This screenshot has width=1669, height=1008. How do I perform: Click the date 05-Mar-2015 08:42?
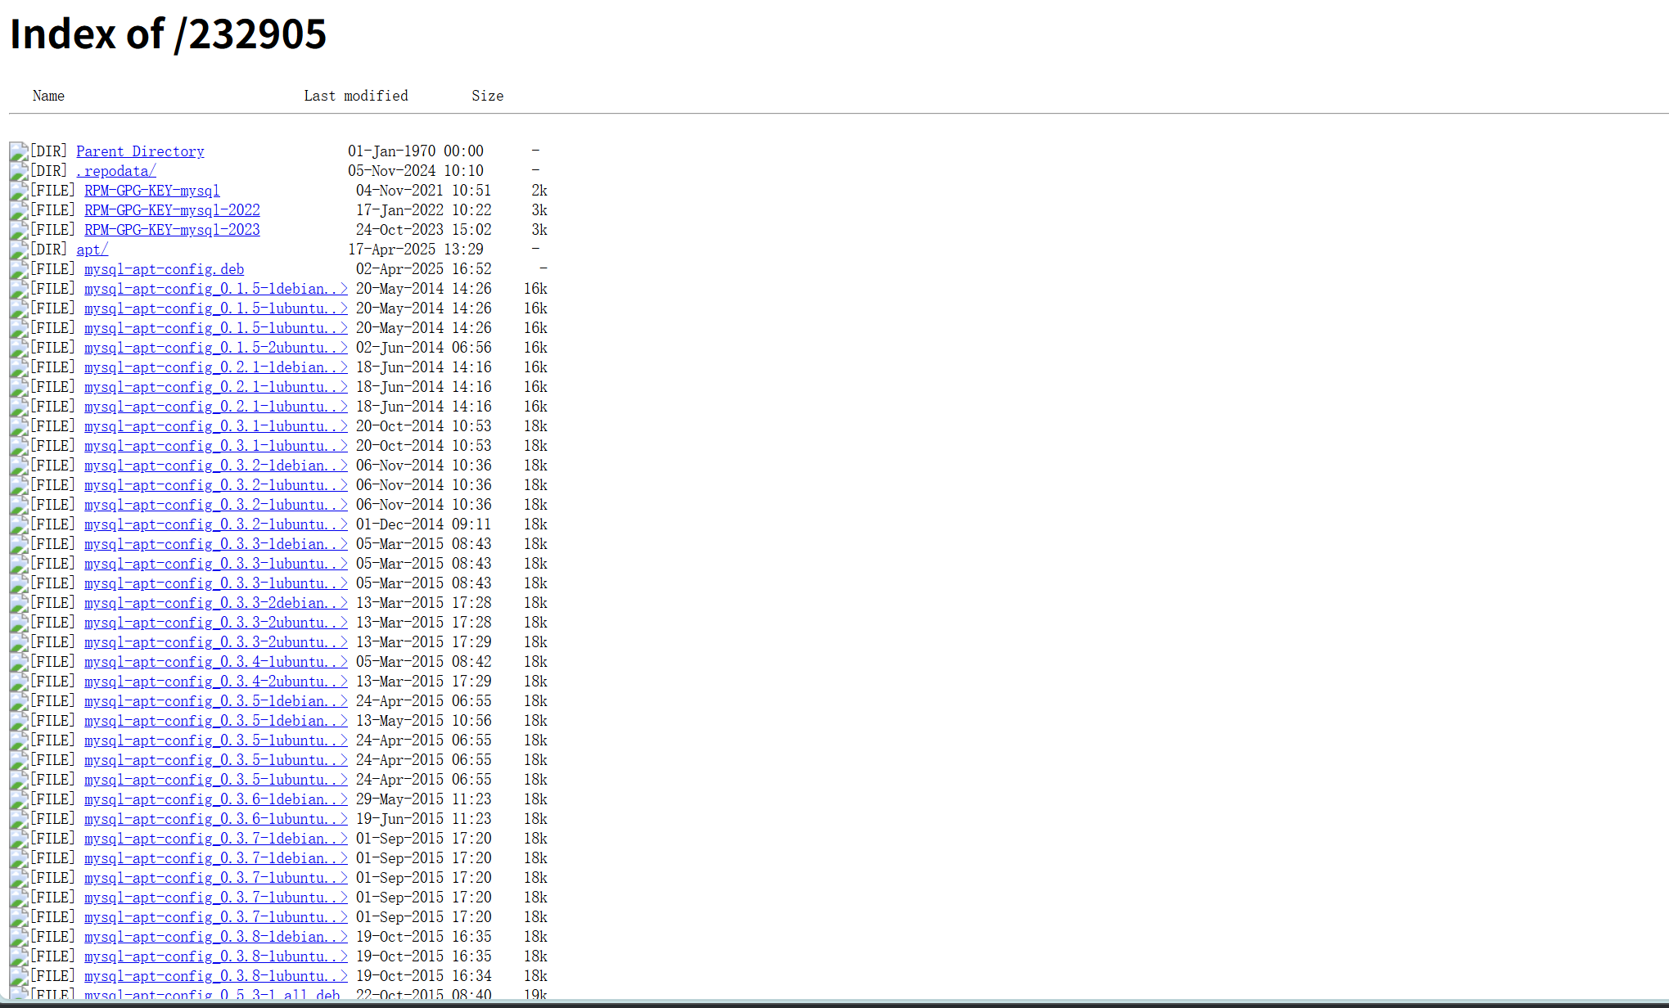(x=424, y=662)
